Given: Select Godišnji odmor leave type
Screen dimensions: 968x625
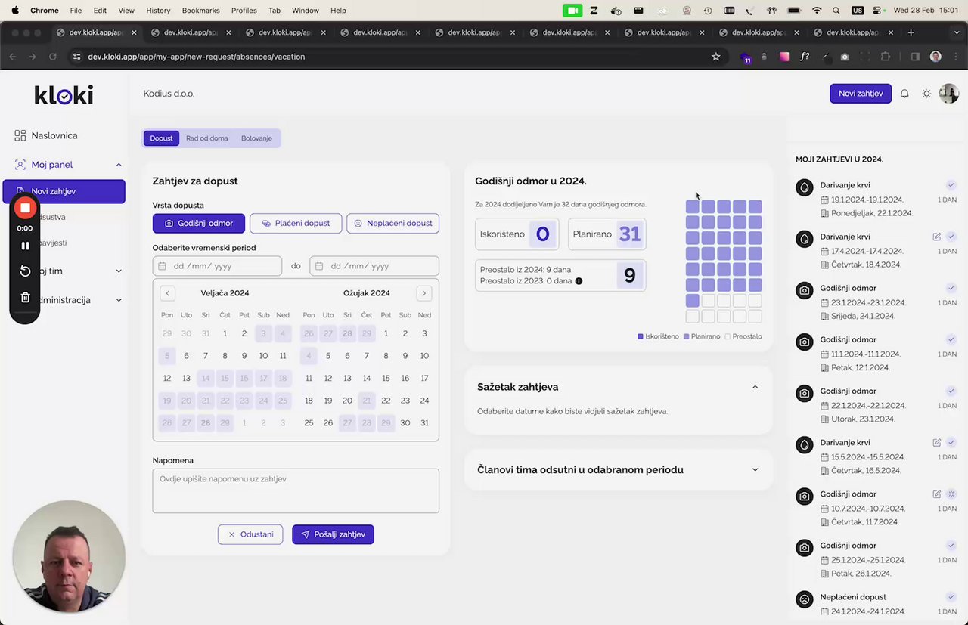Looking at the screenshot, I should (199, 224).
